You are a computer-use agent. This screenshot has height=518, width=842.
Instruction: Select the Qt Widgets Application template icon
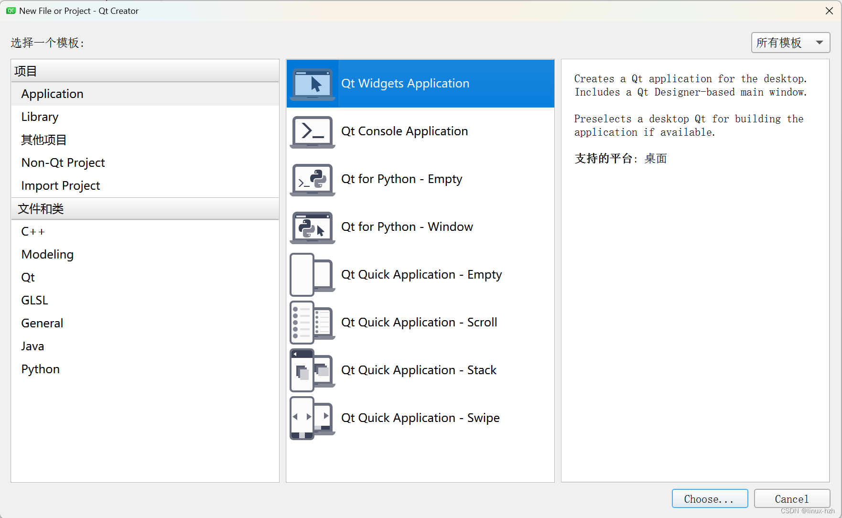pos(313,84)
